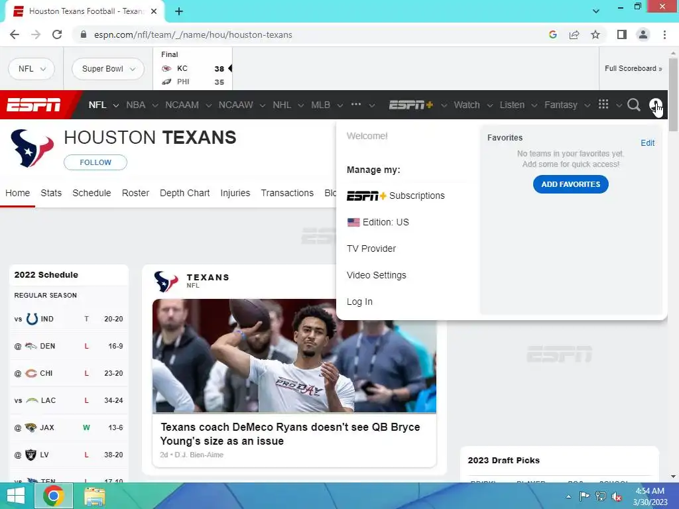
Task: Click the more sports ellipsis icon
Action: tap(356, 104)
